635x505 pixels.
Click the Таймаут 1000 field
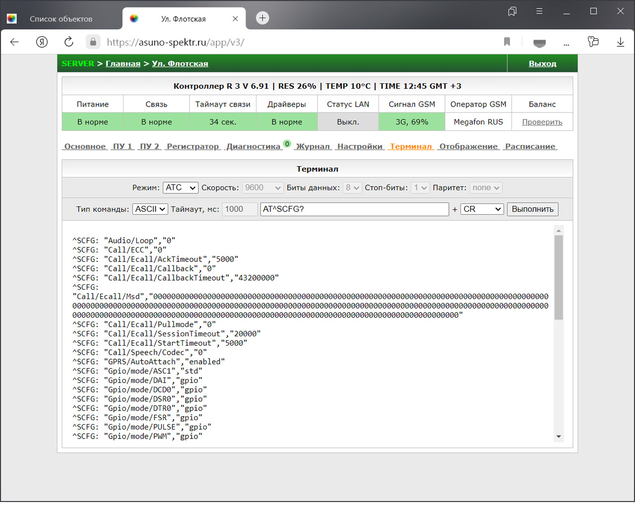coord(240,209)
